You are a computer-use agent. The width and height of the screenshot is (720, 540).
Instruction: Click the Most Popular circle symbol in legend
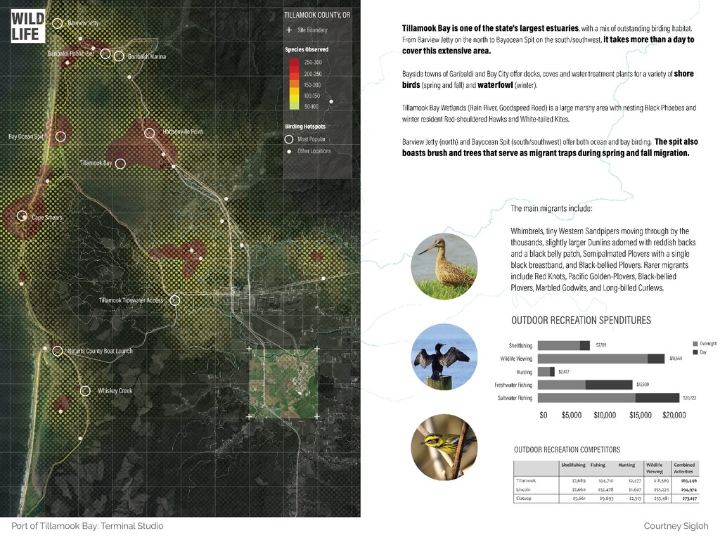[289, 139]
